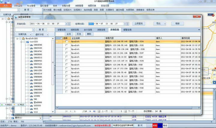Viewport: 216px width, 128px height.
Task: Click the 上一页 previous-page icon
Action: pyautogui.click(x=99, y=111)
